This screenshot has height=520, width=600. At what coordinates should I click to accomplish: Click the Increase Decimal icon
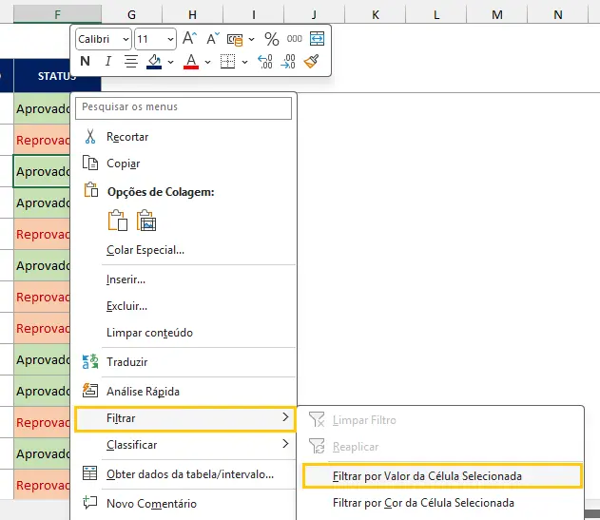265,62
